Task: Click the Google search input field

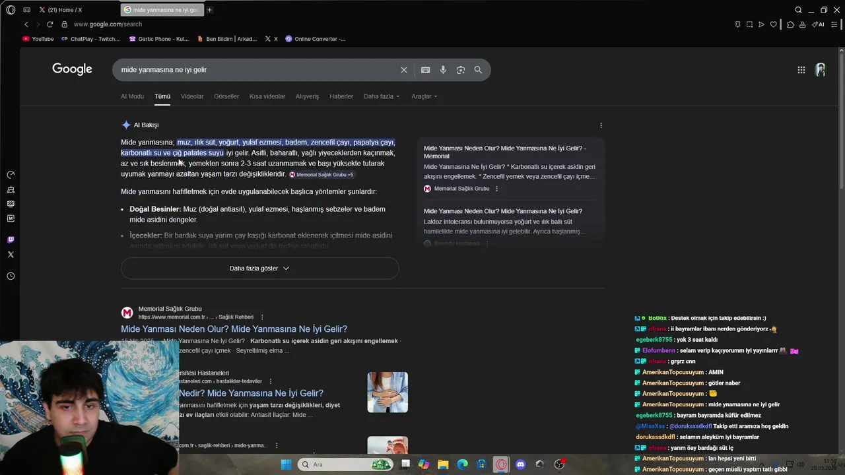Action: coord(257,70)
